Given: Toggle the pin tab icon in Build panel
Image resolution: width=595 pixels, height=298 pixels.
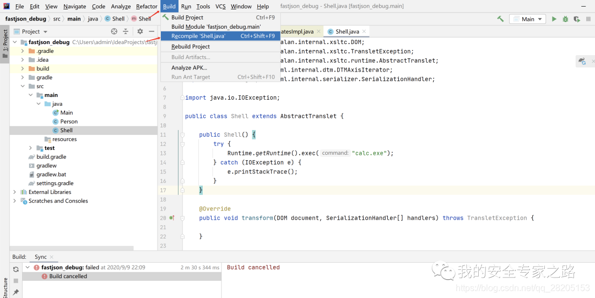Looking at the screenshot, I should click(x=16, y=292).
